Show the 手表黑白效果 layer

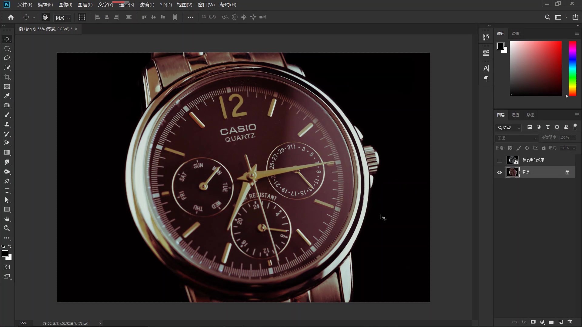coord(500,160)
